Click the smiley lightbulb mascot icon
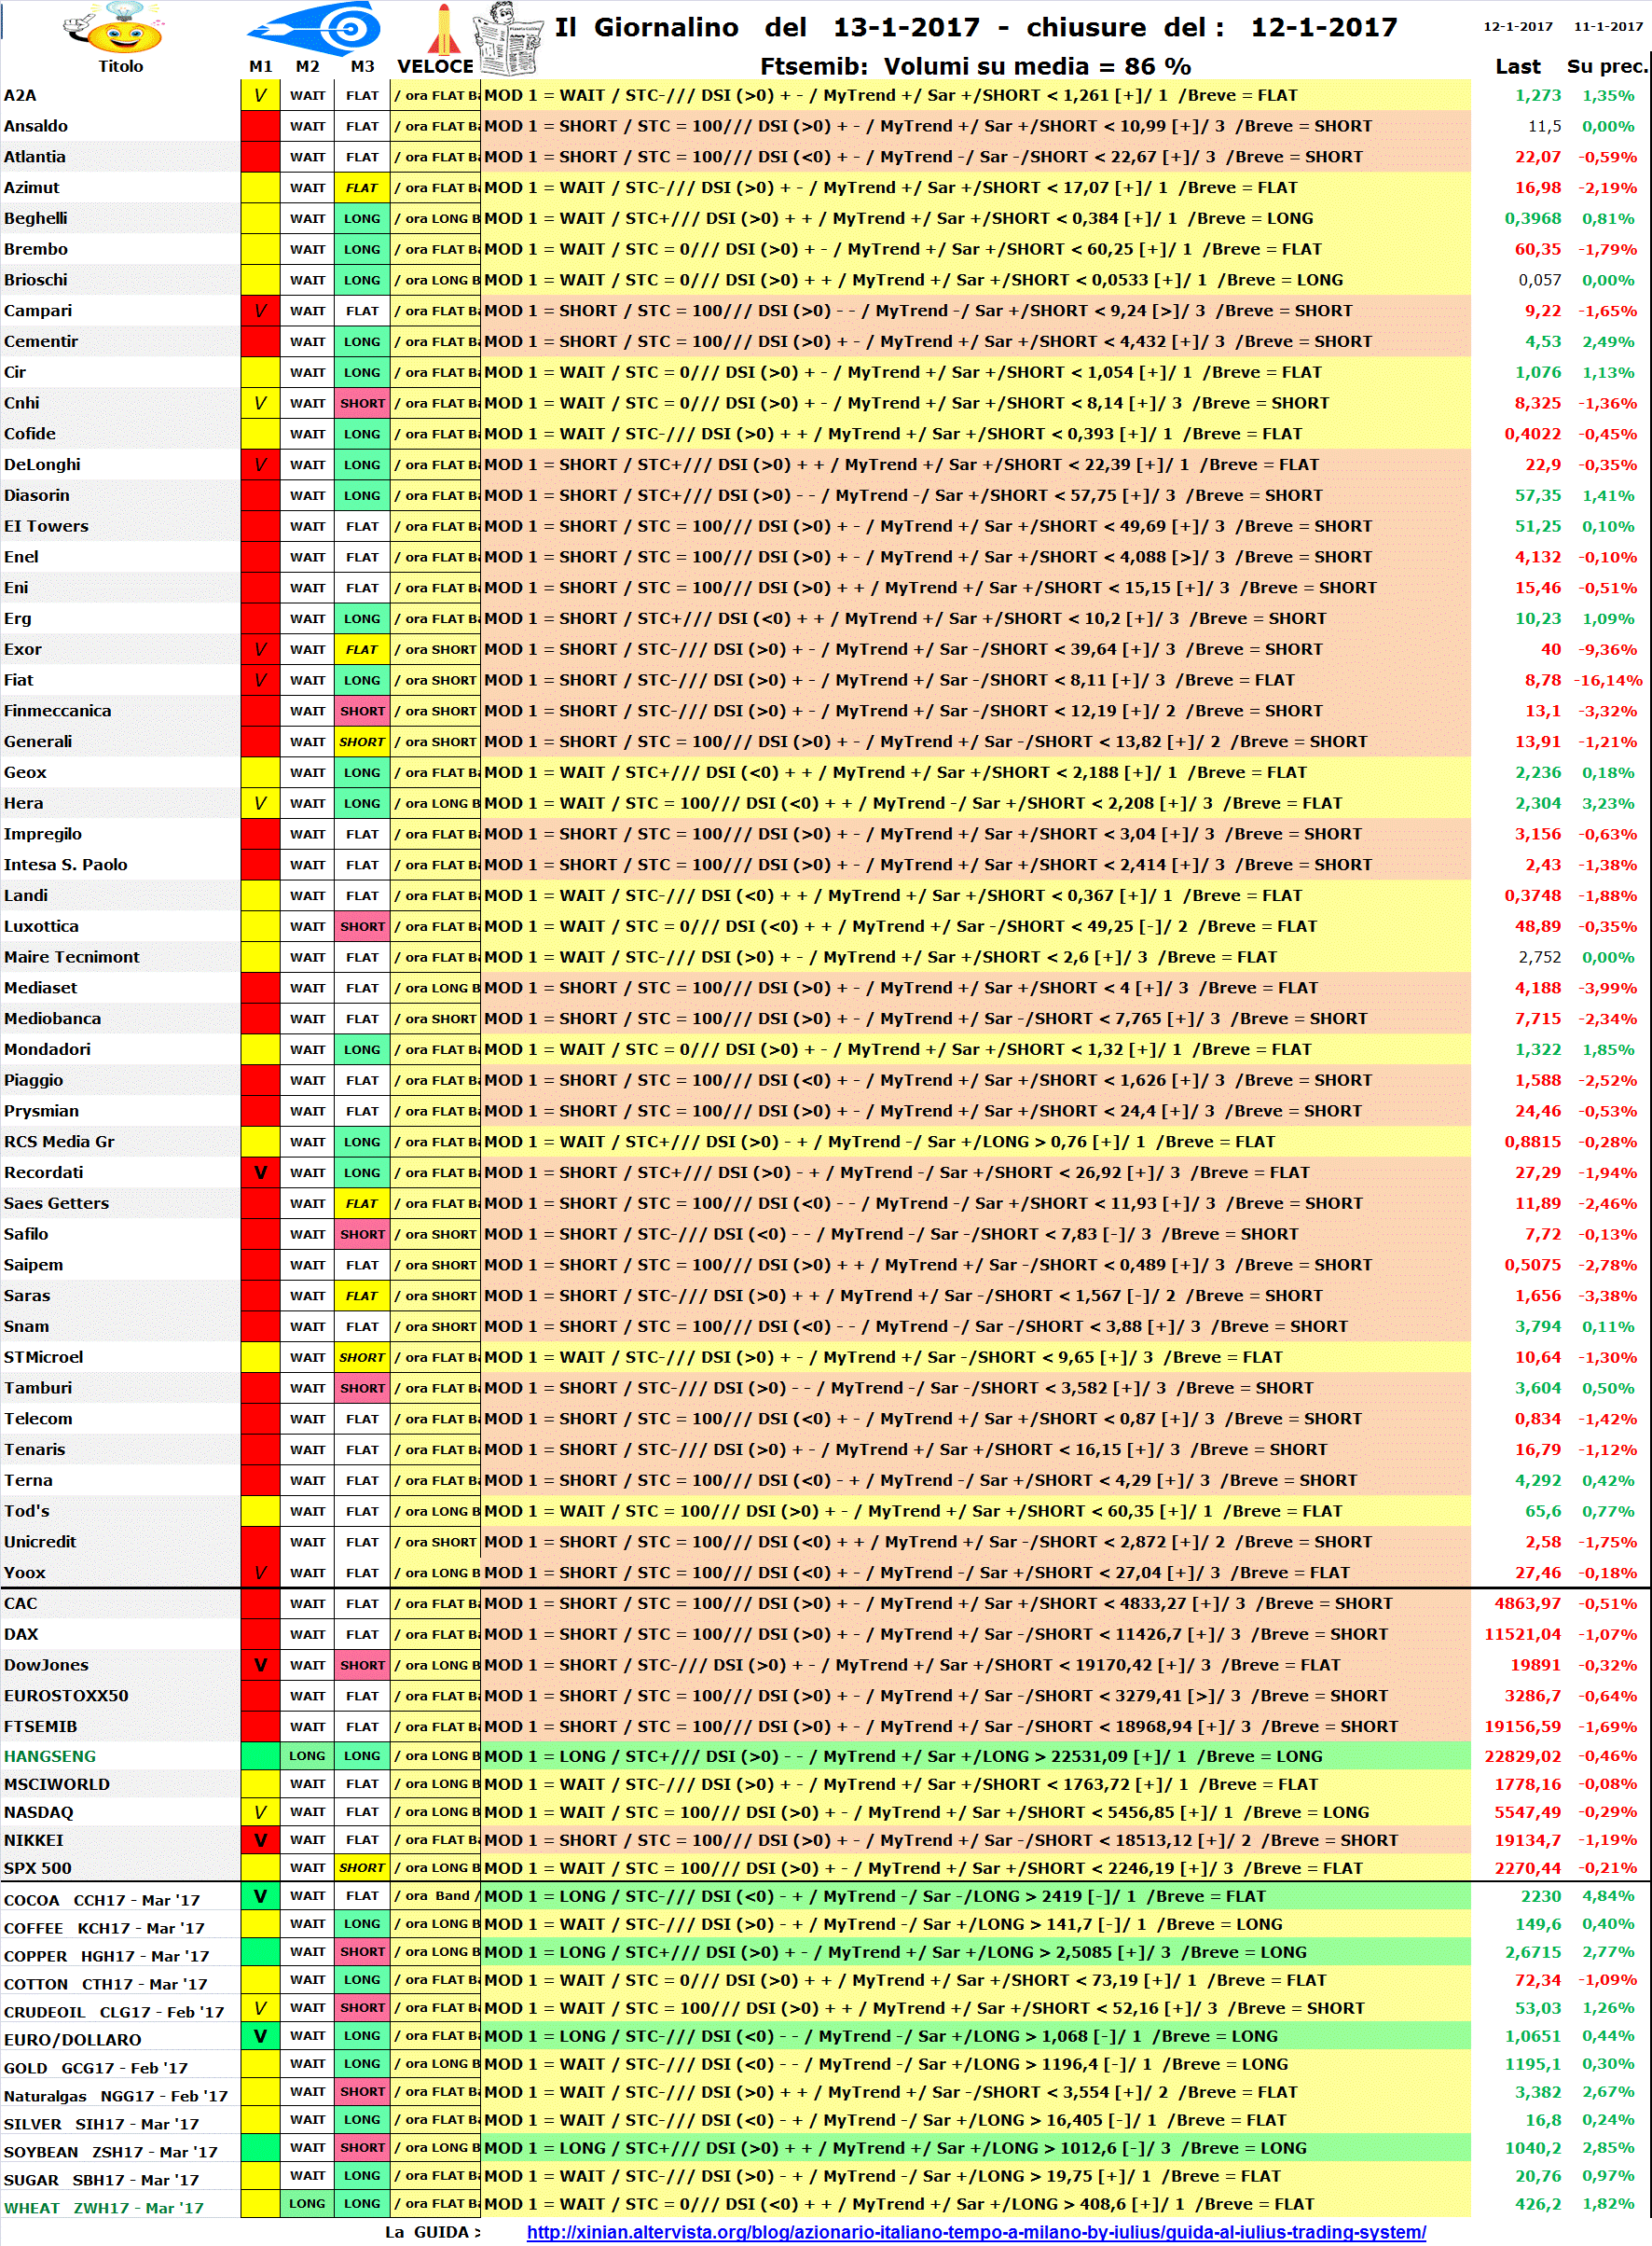Image resolution: width=1652 pixels, height=2246 pixels. pos(112,28)
